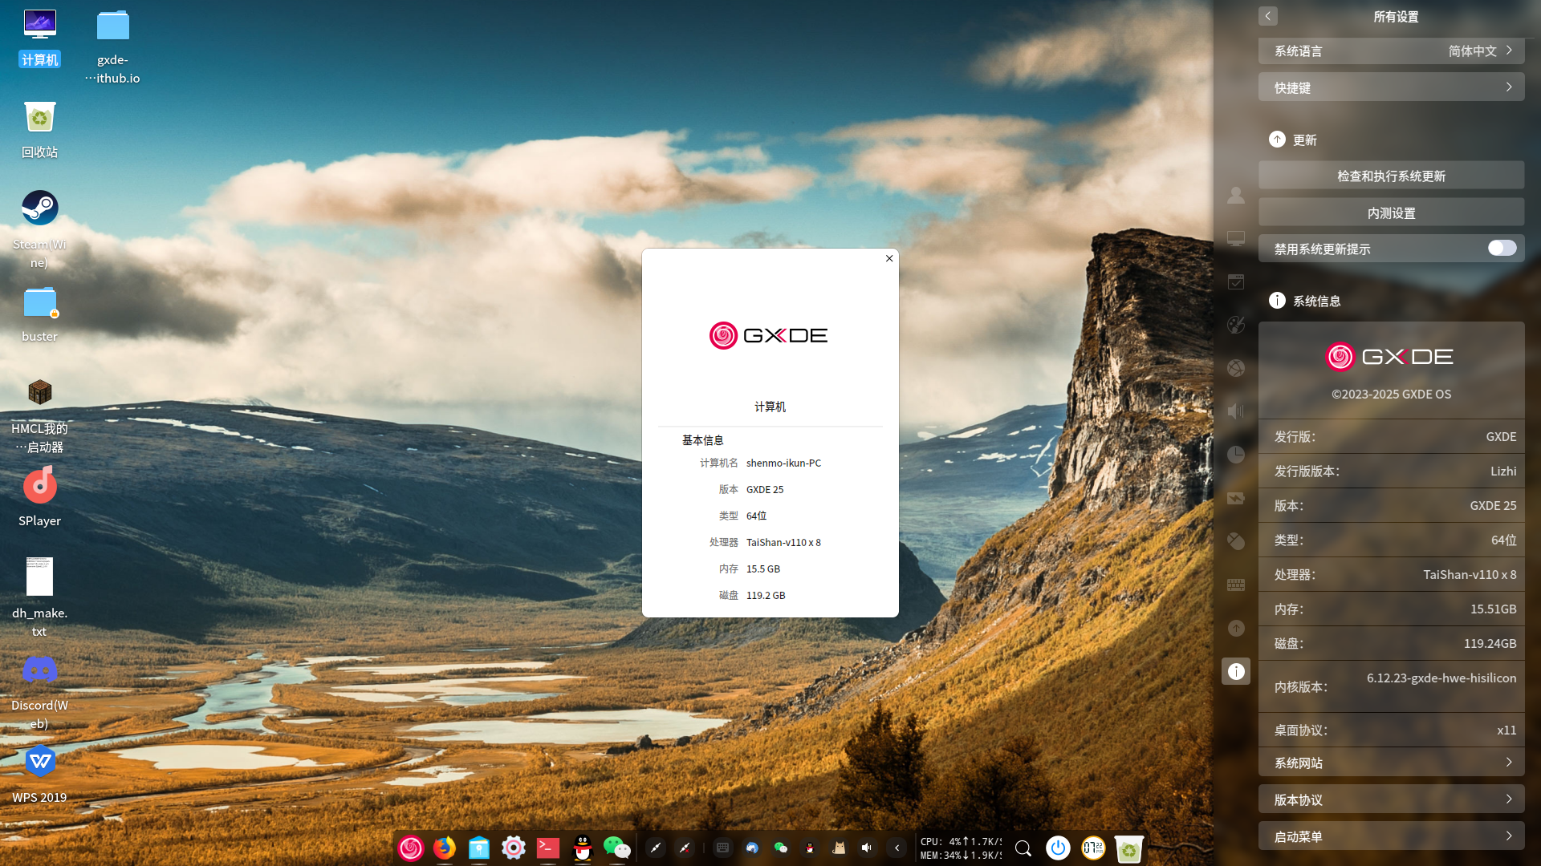
Task: Select the sound section in settings sidebar
Action: pos(1236,411)
